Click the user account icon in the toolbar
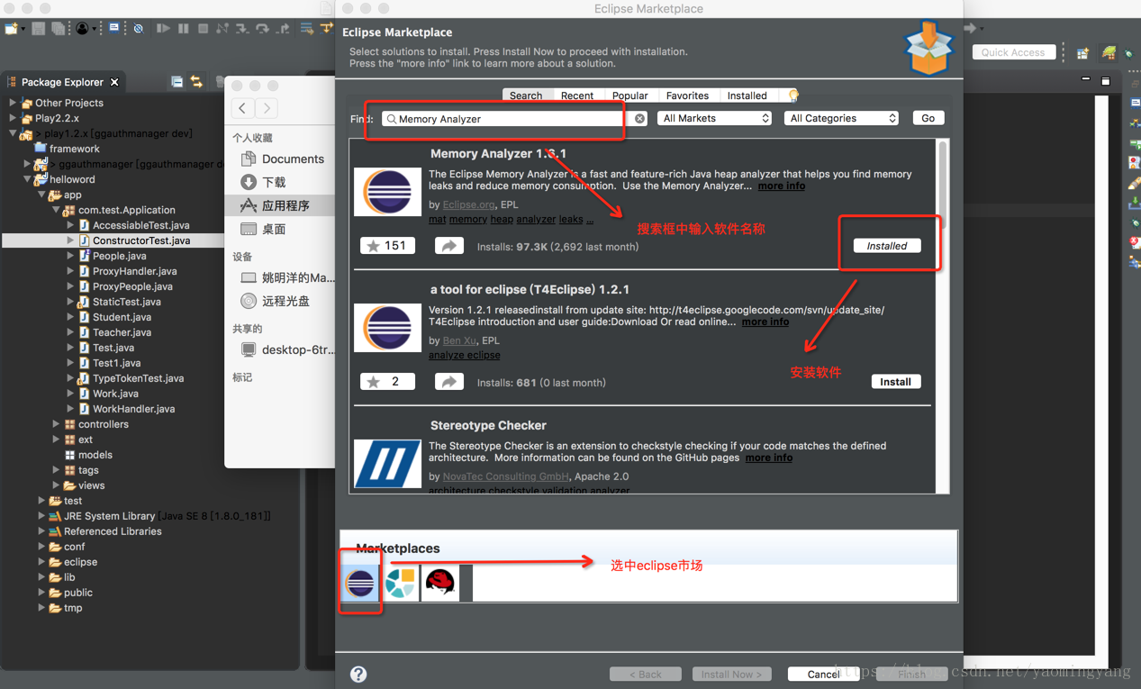Viewport: 1141px width, 689px height. [83, 28]
